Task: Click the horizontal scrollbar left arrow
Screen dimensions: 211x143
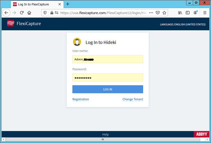Action: (x=4, y=139)
